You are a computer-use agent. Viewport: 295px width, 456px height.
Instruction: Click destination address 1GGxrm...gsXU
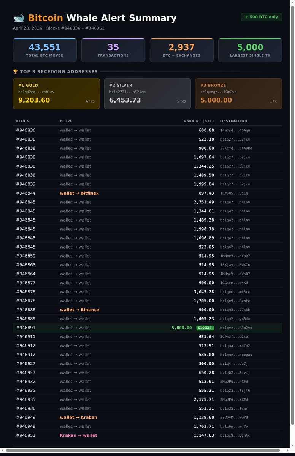(x=234, y=283)
